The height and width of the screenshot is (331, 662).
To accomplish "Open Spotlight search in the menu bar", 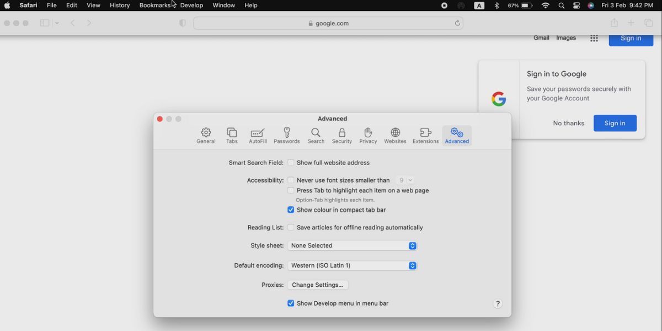I will (x=562, y=6).
